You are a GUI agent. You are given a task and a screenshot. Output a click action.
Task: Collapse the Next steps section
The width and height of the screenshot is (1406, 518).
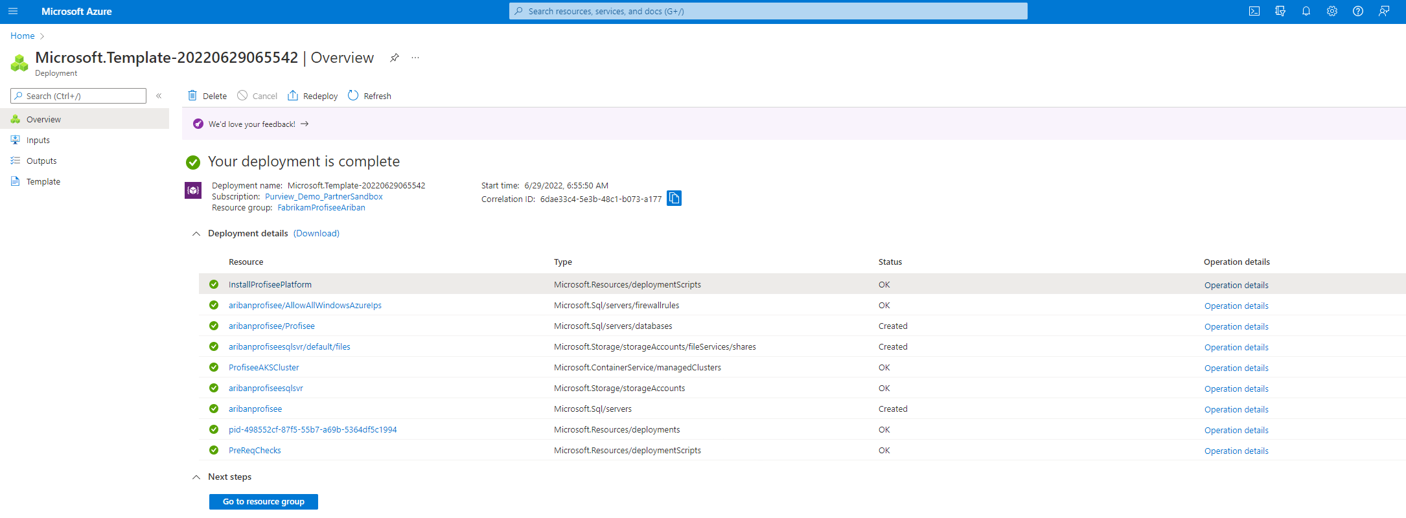pos(196,477)
